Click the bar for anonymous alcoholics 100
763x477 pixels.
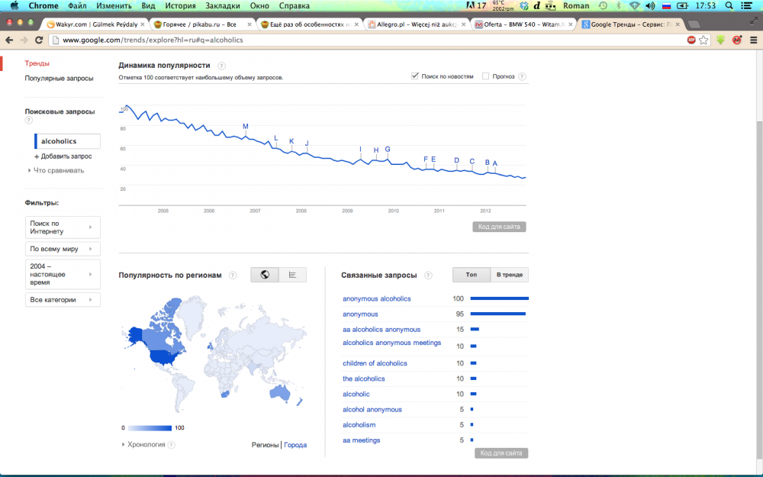click(x=499, y=298)
